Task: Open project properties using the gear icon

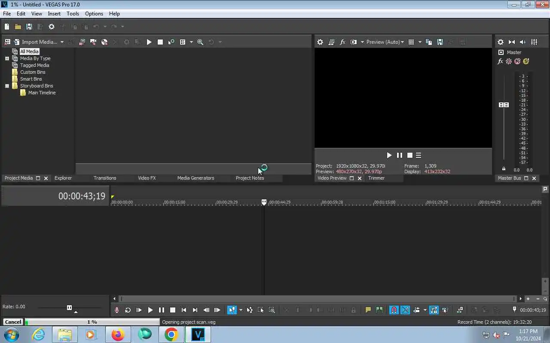Action: coord(52,27)
